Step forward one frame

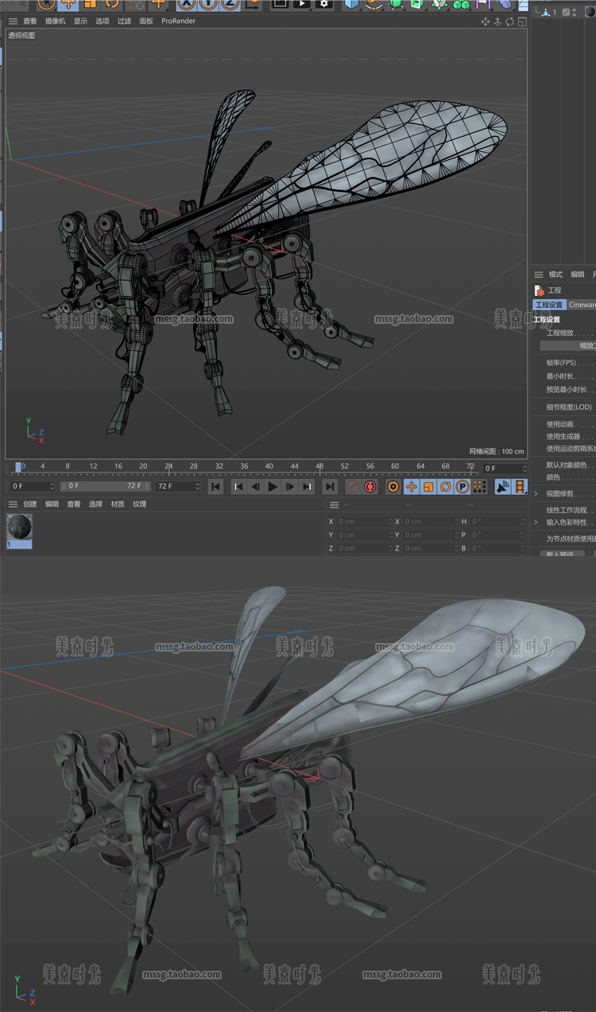(x=290, y=486)
